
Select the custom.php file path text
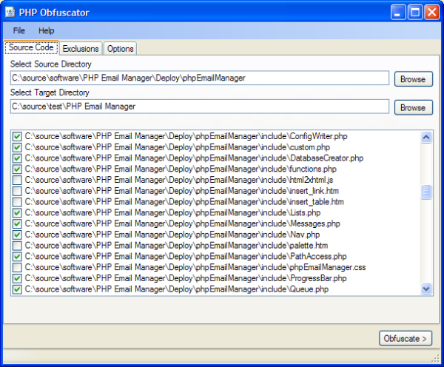click(178, 147)
